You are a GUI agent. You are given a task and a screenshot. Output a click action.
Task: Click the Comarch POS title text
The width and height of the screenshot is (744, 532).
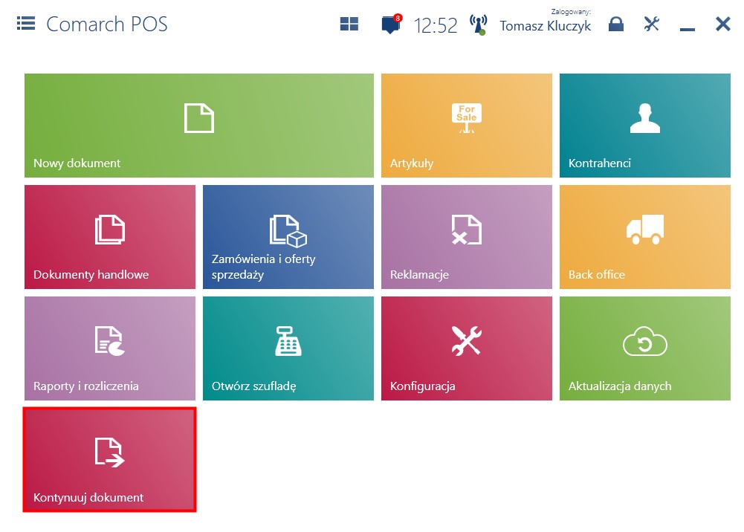coord(107,25)
